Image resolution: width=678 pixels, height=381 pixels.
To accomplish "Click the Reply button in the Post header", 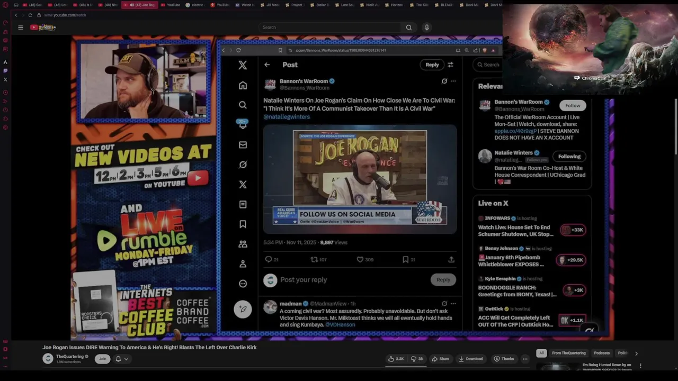I will (x=432, y=65).
